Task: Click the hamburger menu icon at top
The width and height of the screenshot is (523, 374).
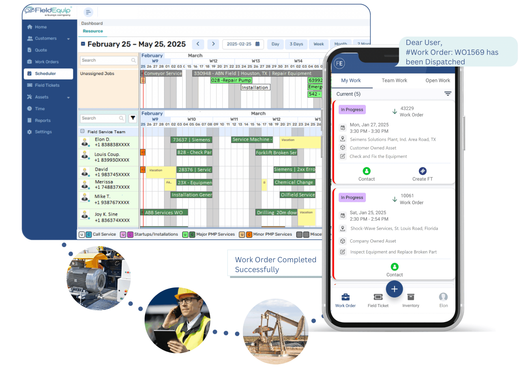Action: (88, 12)
